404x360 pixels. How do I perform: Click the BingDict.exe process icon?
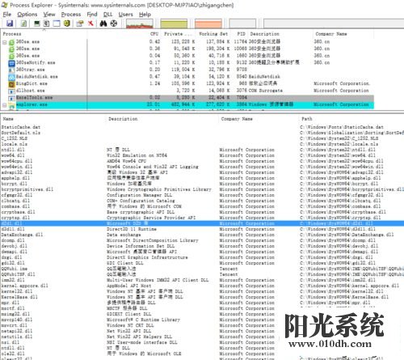pos(11,84)
